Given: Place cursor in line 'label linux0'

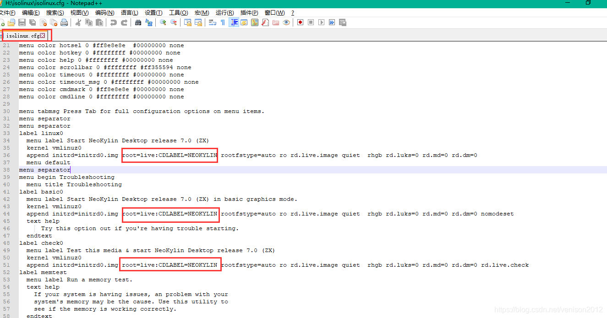Looking at the screenshot, I should [41, 133].
